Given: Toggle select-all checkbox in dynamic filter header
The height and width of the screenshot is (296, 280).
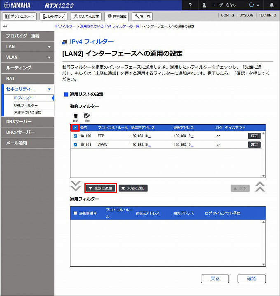Looking at the screenshot, I should coord(75,127).
